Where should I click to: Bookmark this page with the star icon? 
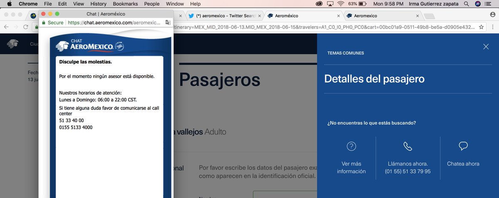pyautogui.click(x=481, y=27)
